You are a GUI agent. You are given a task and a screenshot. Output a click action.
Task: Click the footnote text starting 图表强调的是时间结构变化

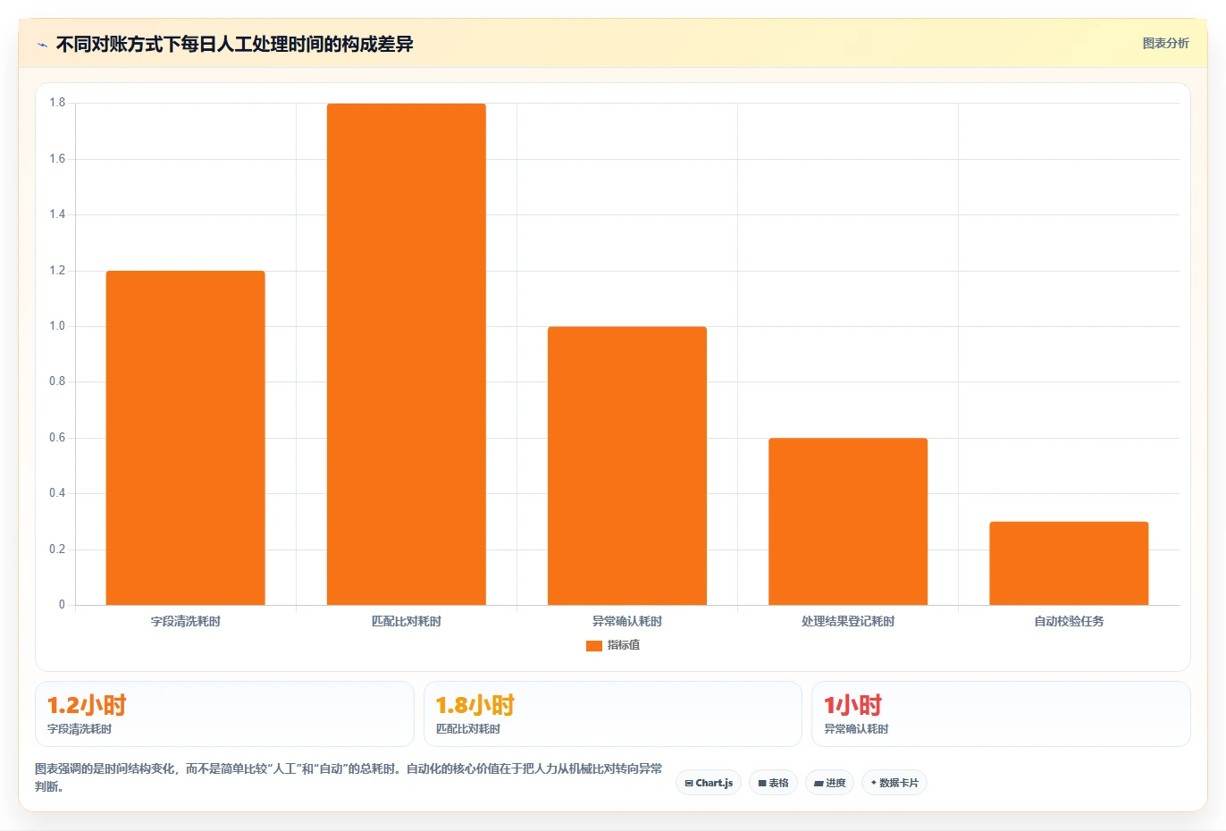pyautogui.click(x=348, y=777)
